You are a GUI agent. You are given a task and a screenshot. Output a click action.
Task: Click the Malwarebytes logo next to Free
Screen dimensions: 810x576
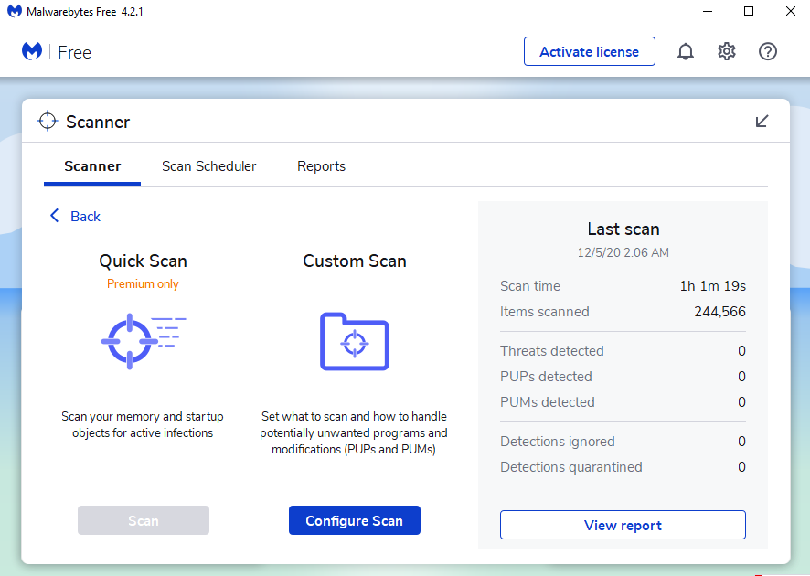pos(32,52)
